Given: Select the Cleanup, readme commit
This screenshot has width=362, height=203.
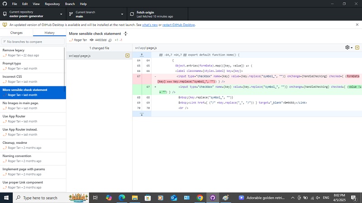Looking at the screenshot, I should point(33,145).
